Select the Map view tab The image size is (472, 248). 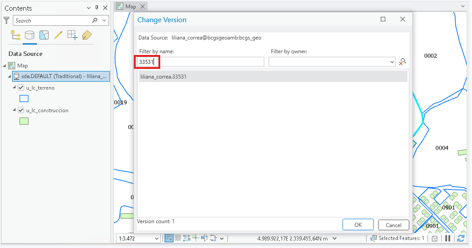click(x=131, y=6)
